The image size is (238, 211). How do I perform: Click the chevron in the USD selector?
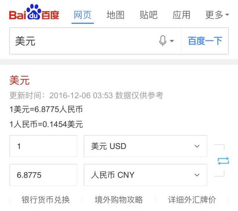197,146
